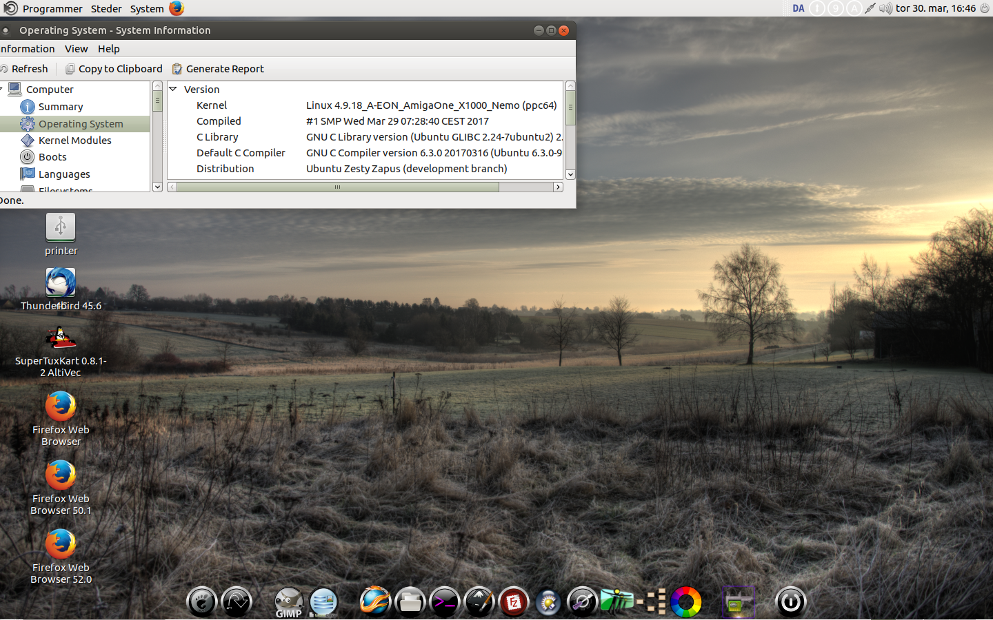Launch FileZilla from the dock

pyautogui.click(x=513, y=602)
